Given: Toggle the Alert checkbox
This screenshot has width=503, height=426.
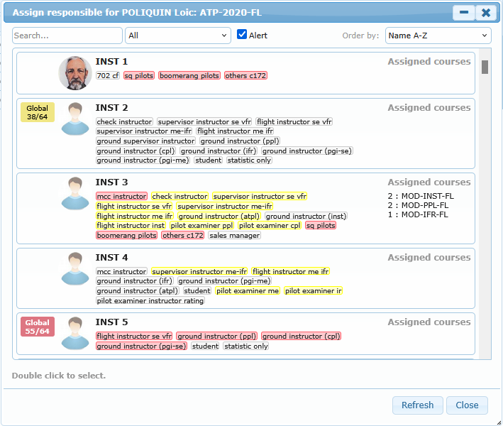Looking at the screenshot, I should tap(242, 35).
